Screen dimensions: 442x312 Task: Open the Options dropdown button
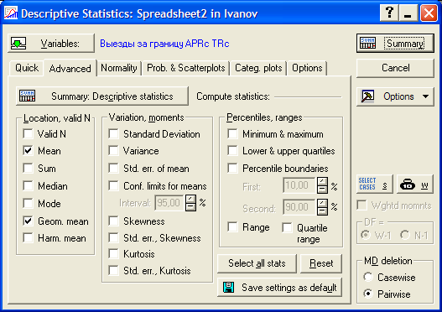click(395, 96)
